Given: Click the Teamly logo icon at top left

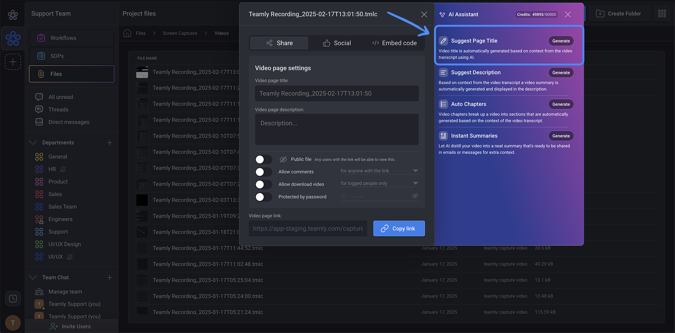Looking at the screenshot, I should click(13, 15).
